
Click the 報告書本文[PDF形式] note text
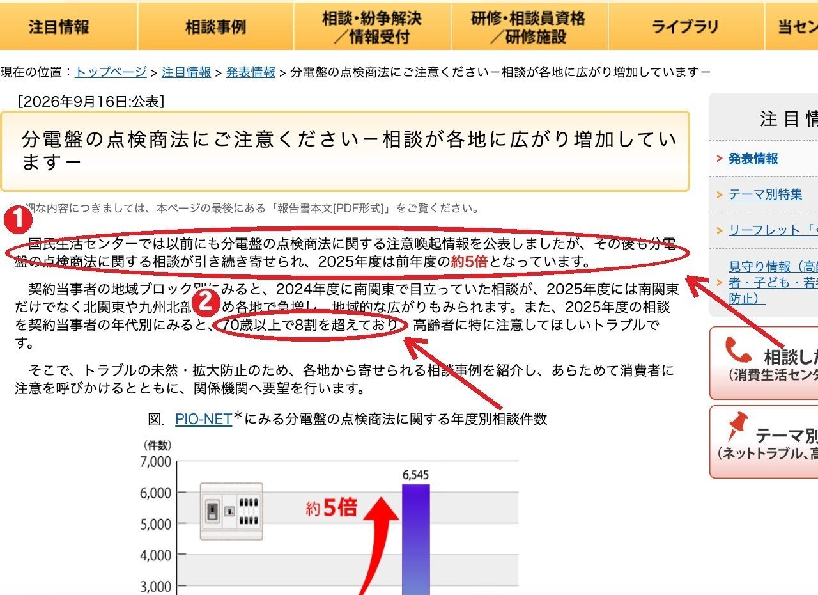(332, 209)
